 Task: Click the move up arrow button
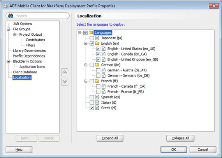tap(65, 72)
